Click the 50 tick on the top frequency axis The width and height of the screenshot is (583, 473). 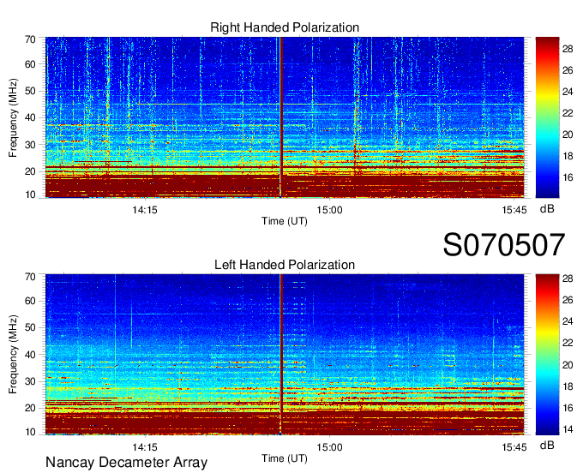click(x=30, y=91)
